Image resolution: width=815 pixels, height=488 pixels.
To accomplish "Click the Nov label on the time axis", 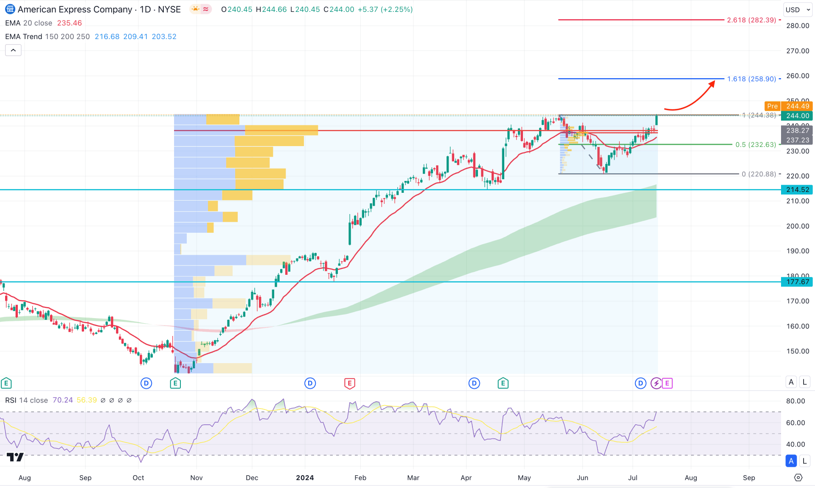I will click(197, 478).
